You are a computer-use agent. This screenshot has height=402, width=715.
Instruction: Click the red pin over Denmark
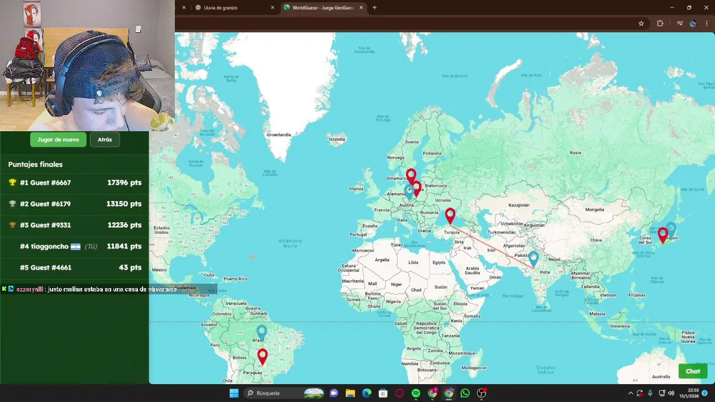[411, 176]
